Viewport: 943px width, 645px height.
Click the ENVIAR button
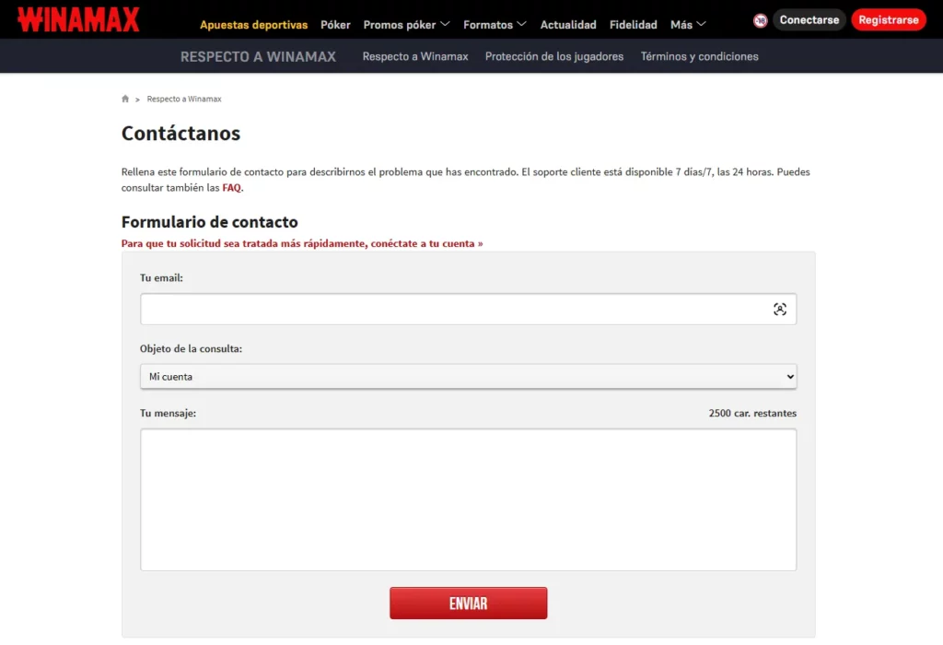click(x=469, y=603)
